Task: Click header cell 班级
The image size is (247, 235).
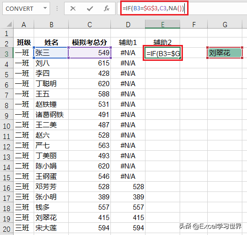Action: pos(24,43)
